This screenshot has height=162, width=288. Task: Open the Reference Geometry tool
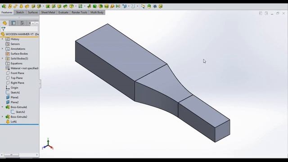(125, 6)
